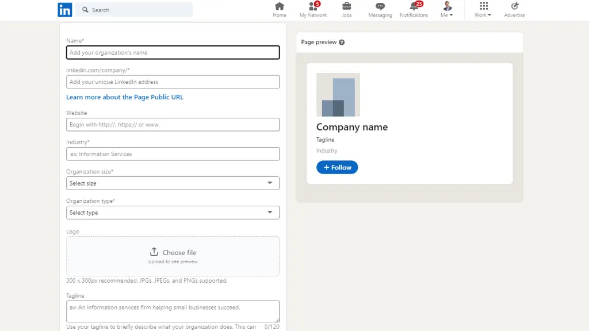Open Learn more about Page Public URL
The image size is (589, 331).
click(x=125, y=97)
